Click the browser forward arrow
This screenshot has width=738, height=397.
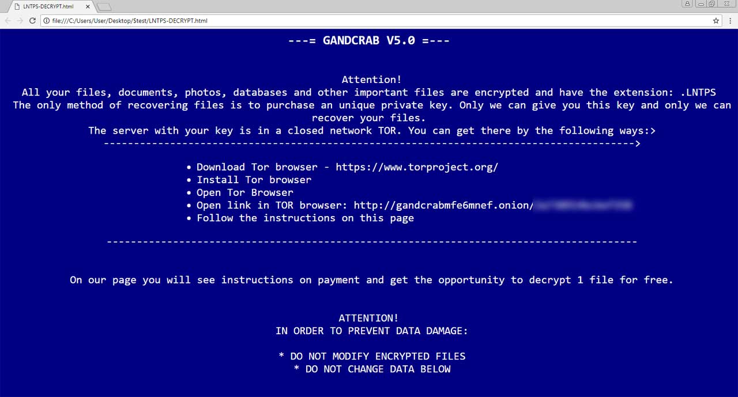point(20,20)
